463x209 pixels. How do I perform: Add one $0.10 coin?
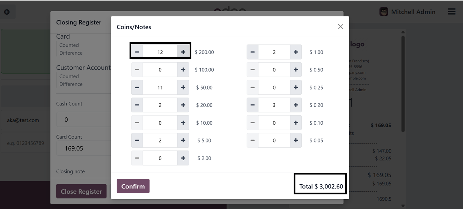296,123
